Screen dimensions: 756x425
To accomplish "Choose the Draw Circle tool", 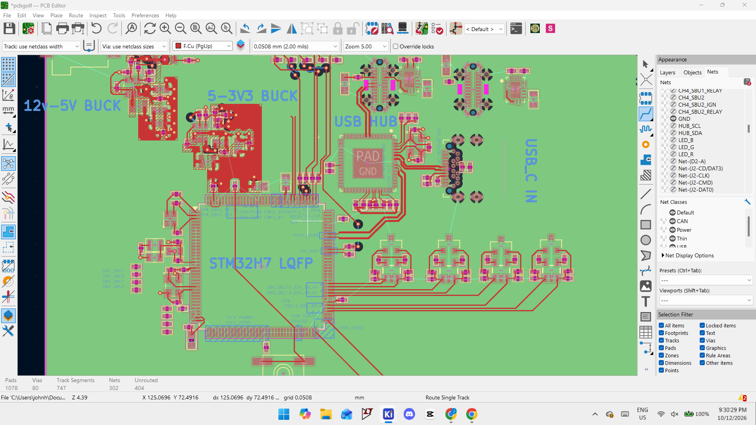I will pos(646,240).
